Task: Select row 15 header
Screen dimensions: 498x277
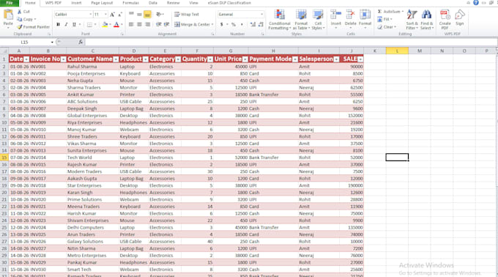Action: coord(4,158)
